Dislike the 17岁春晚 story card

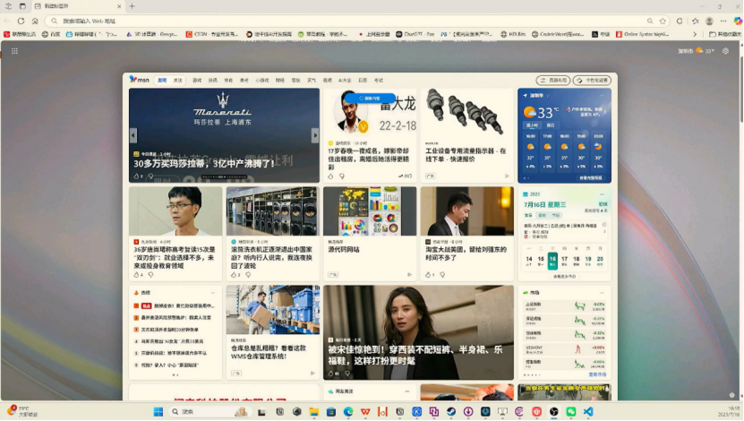click(342, 176)
